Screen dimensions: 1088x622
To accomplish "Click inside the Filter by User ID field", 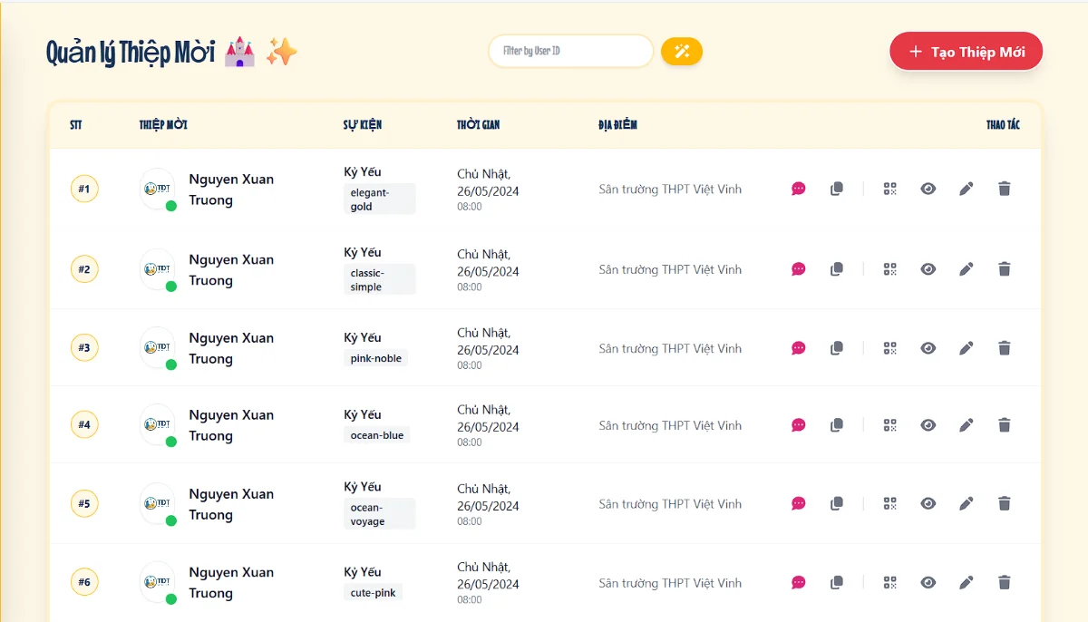I will tap(570, 52).
